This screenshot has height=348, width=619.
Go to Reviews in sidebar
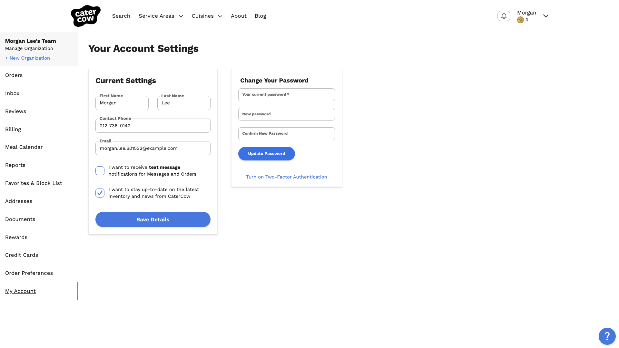point(15,111)
